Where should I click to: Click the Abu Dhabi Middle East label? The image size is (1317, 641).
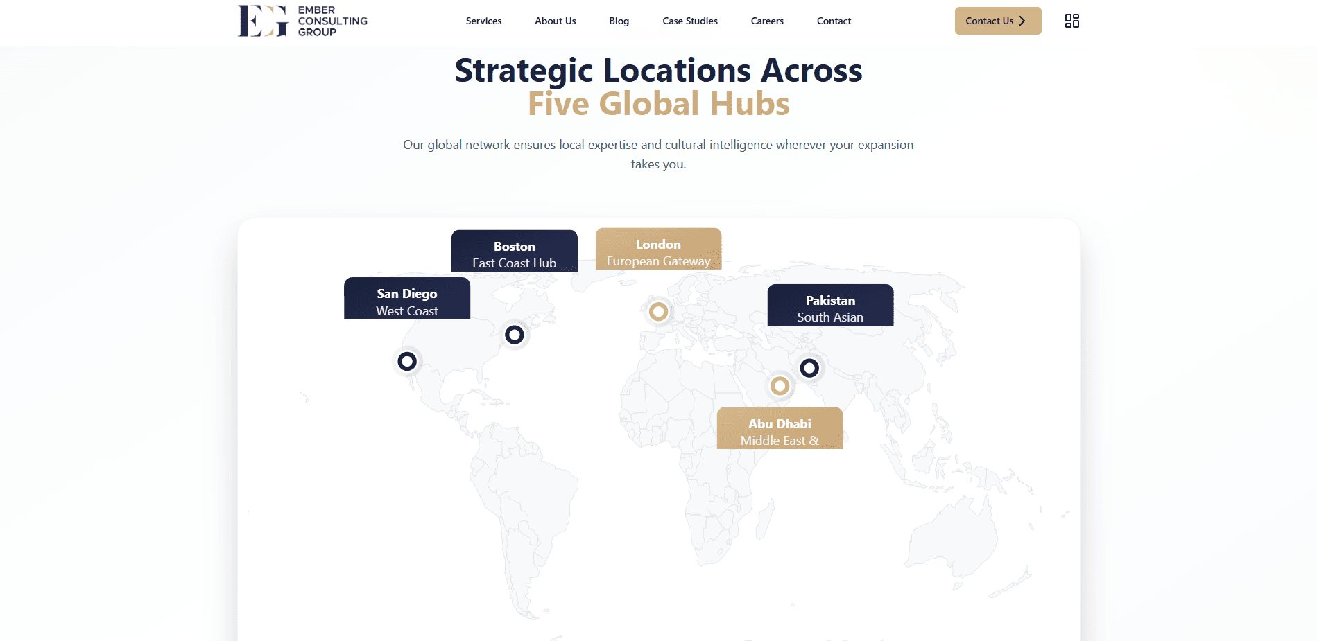coord(780,428)
